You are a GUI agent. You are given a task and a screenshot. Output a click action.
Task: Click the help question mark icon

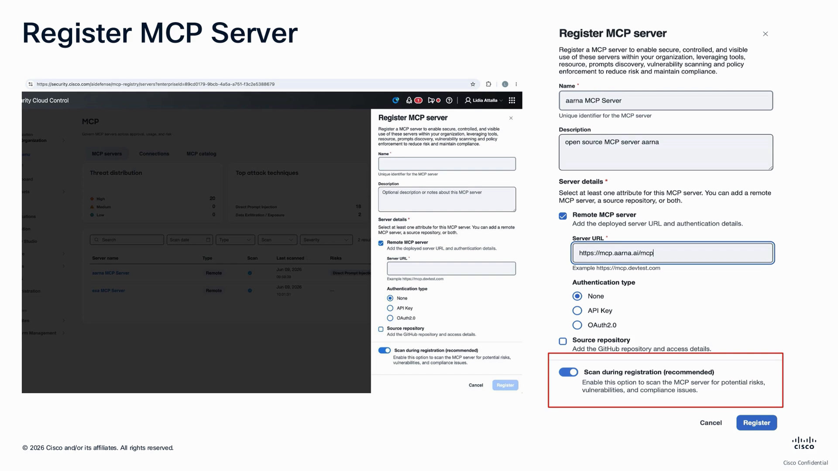pos(449,100)
